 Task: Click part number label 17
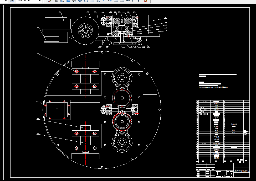(111, 12)
